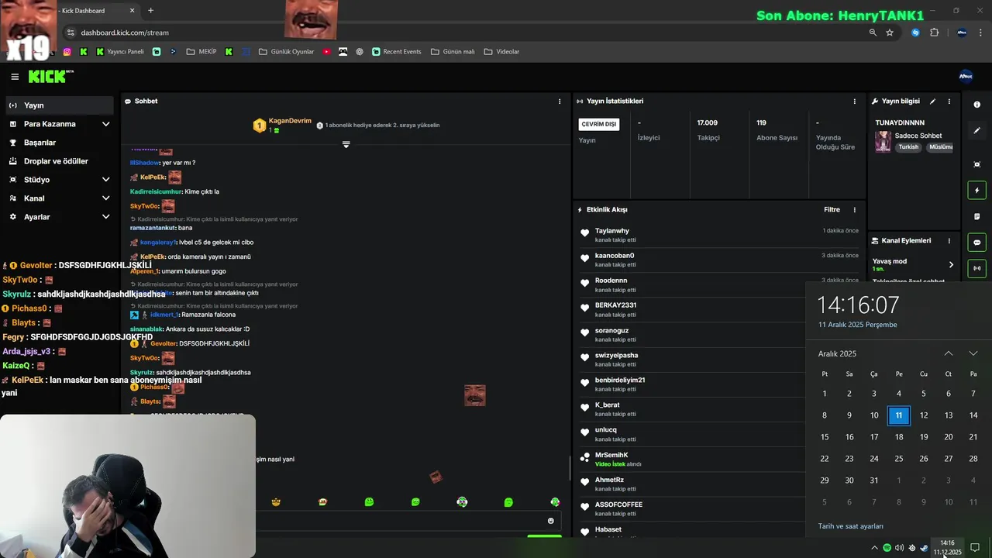Open Yayın İstatistikleri three-dot menu

(x=855, y=102)
